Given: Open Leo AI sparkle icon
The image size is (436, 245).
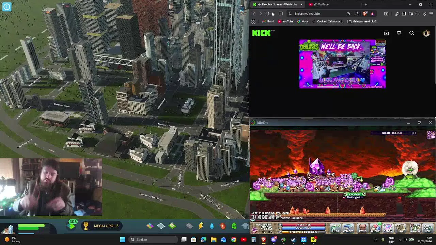Looking at the screenshot, I should (x=417, y=14).
